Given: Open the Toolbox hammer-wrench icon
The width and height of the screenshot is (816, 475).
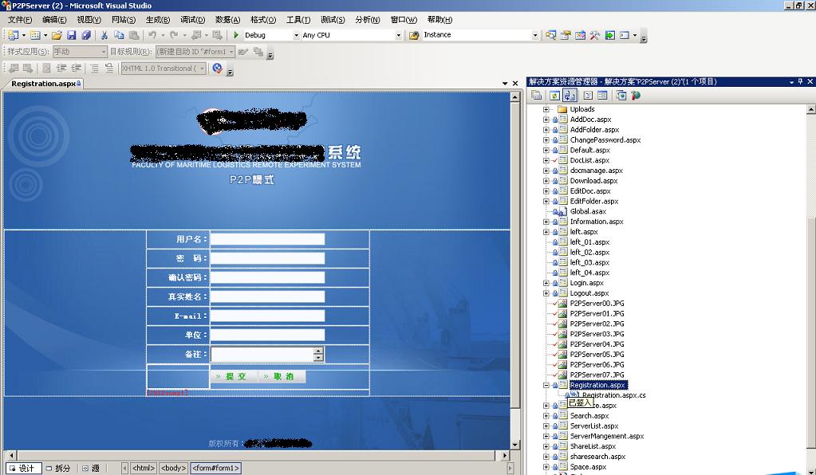Looking at the screenshot, I should pos(594,35).
